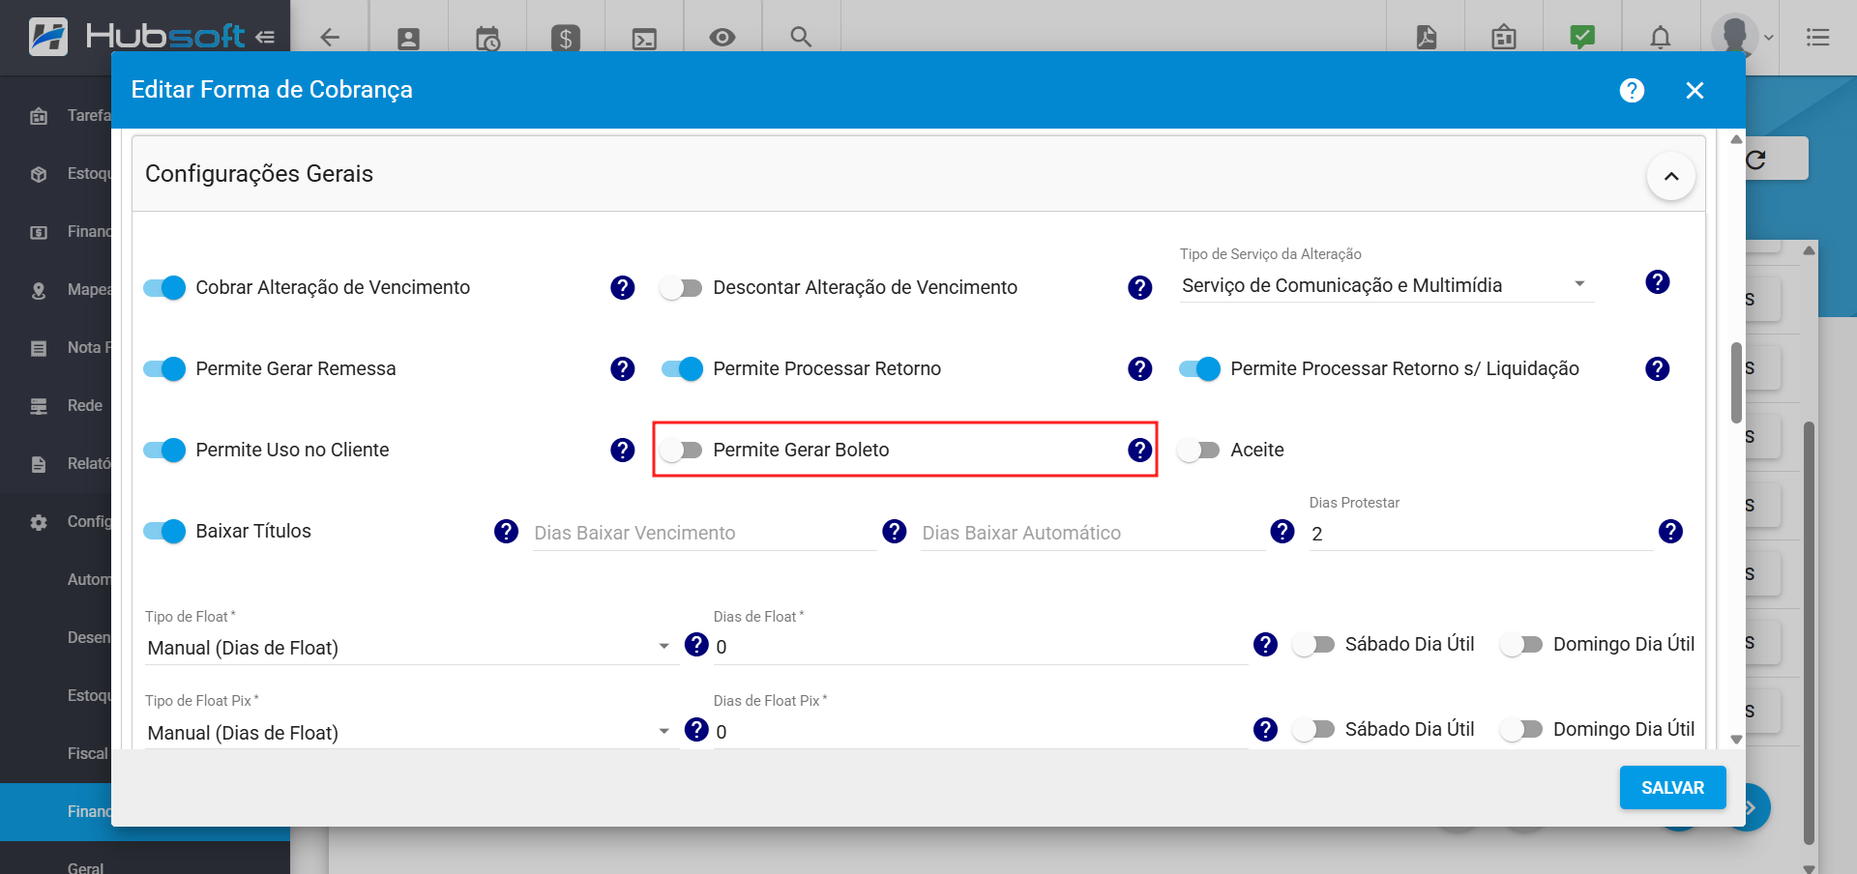
Task: Enable Sábado Dia Útil in Float row
Action: 1313,644
